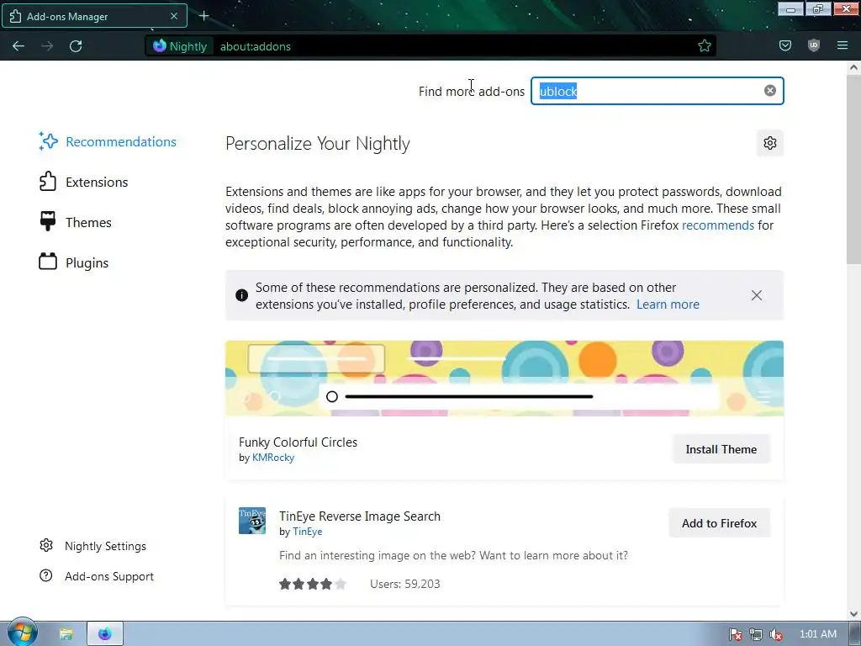Click the Funky Colorful Circles theme preview
Viewport: 861px width, 646px height.
click(504, 379)
